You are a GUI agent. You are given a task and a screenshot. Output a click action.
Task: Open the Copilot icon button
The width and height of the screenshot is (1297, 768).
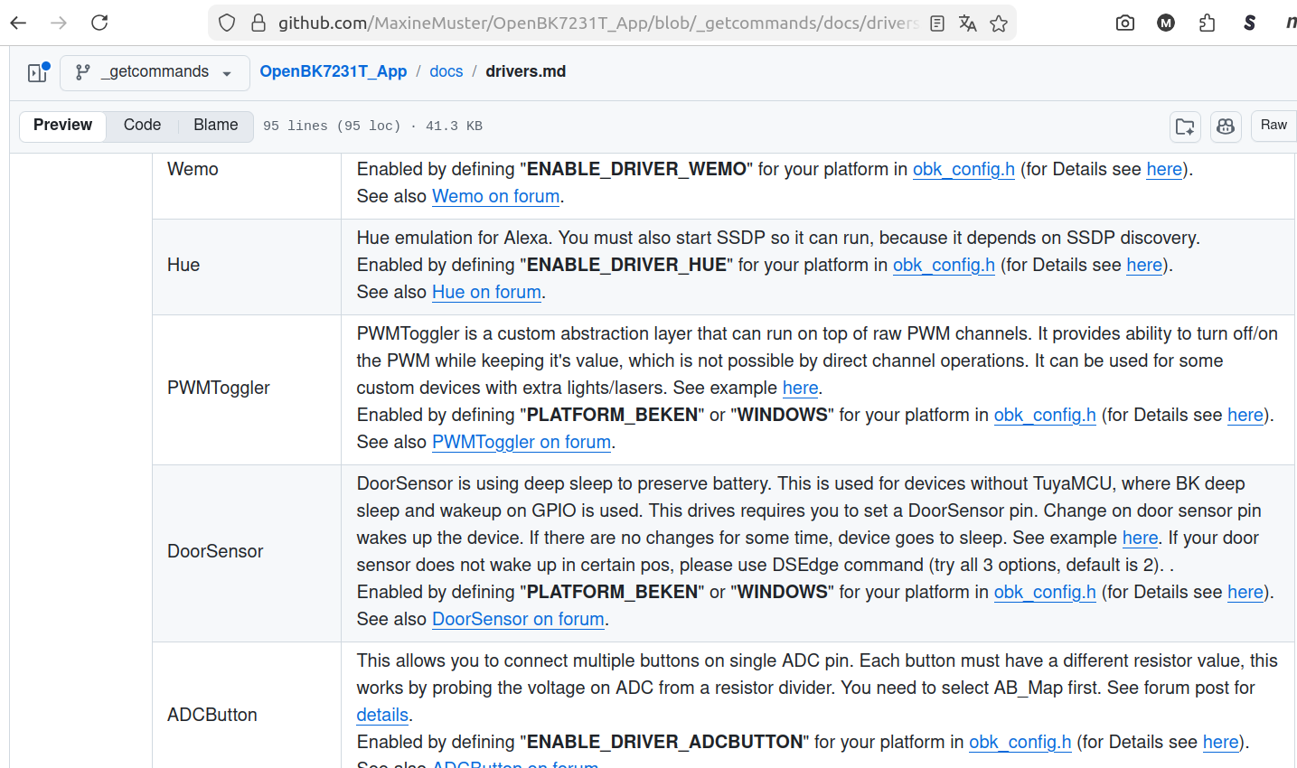1226,126
